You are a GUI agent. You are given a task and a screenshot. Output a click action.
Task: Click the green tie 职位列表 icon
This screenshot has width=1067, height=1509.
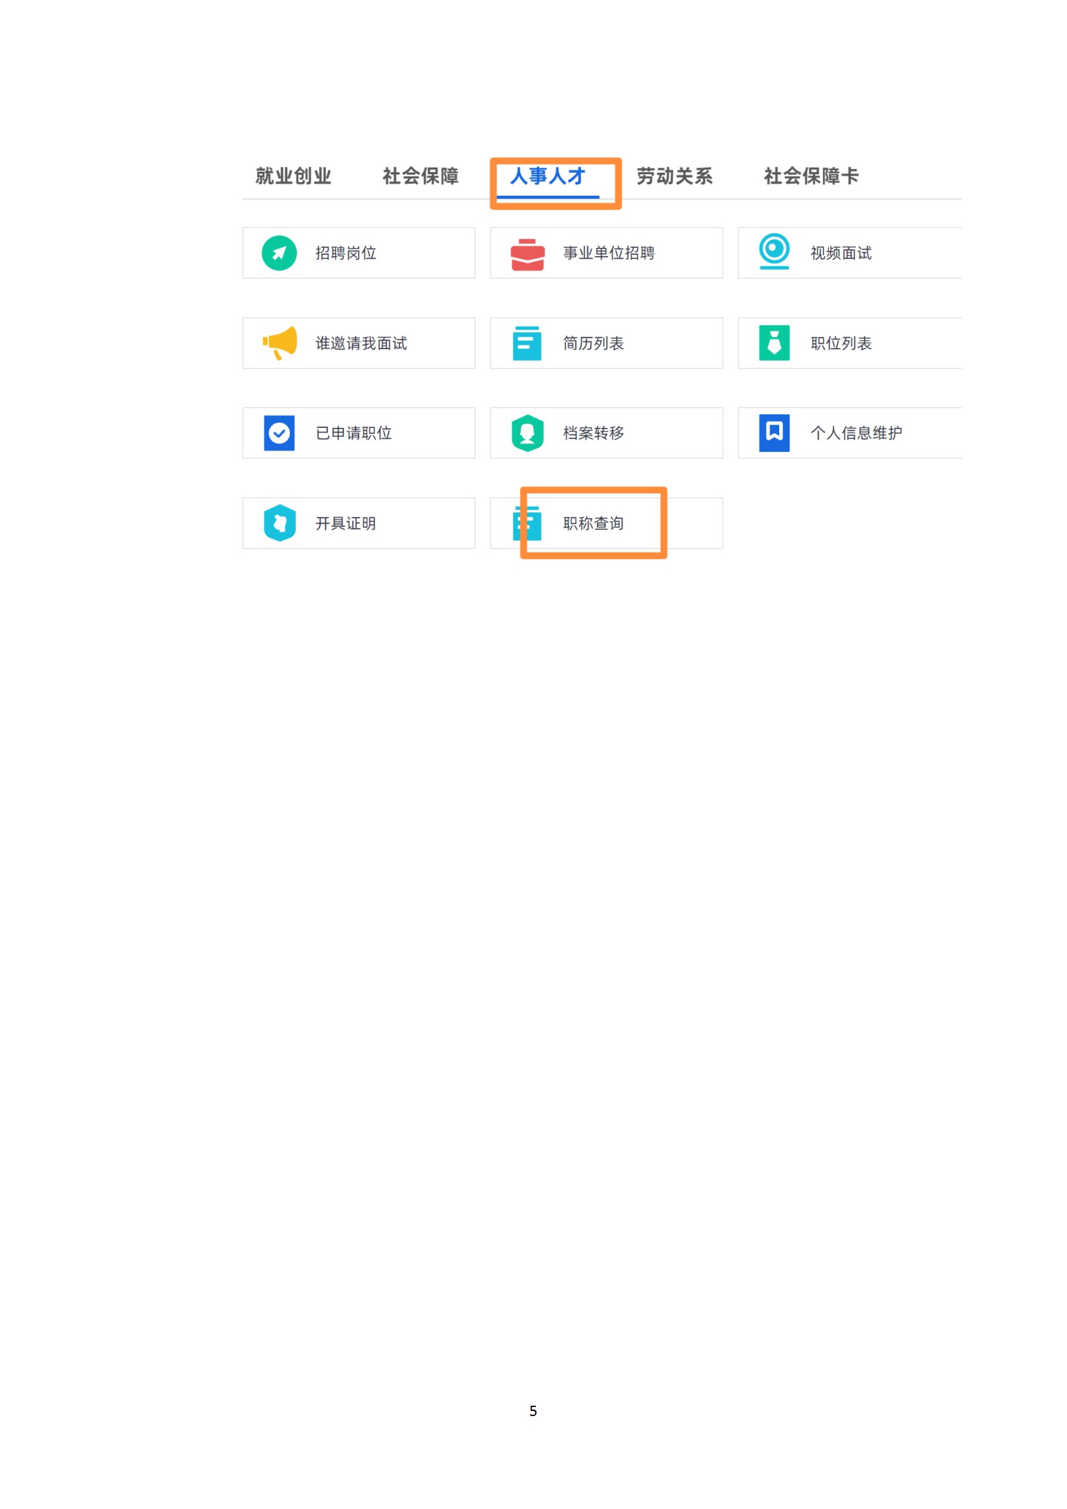coord(774,343)
